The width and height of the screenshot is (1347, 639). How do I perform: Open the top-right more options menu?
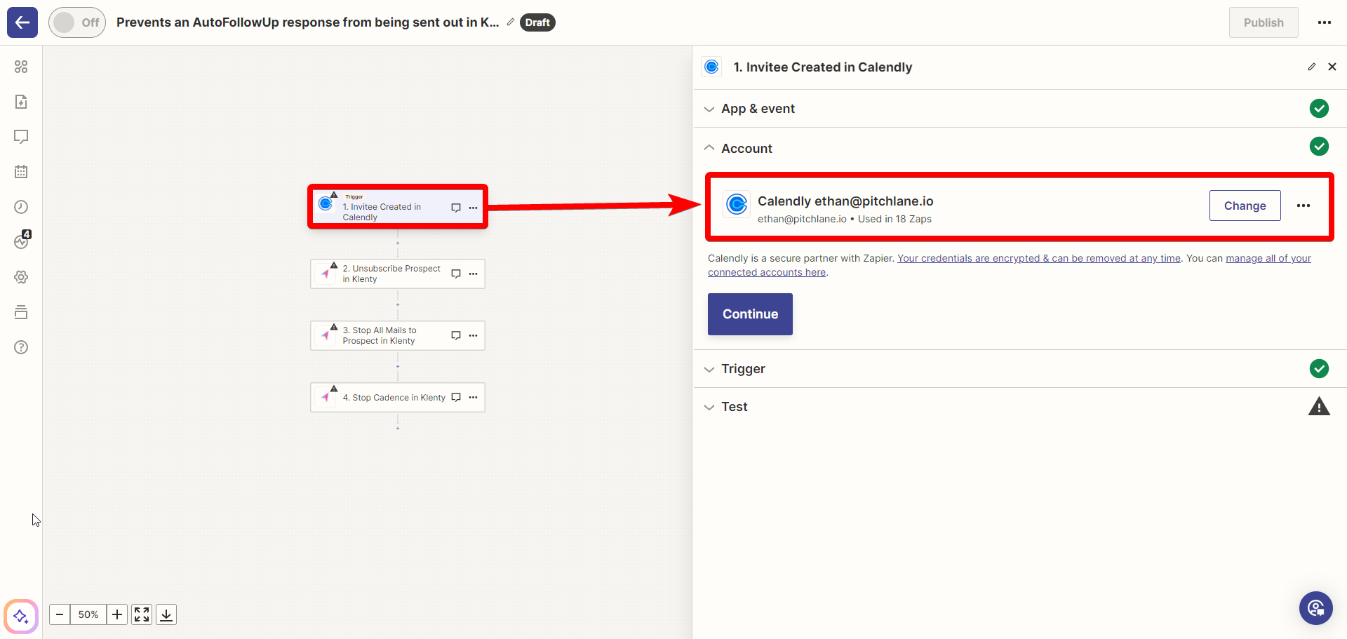coord(1325,22)
